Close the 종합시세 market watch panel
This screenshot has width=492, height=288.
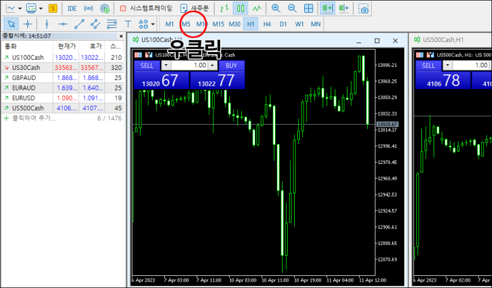pos(121,36)
